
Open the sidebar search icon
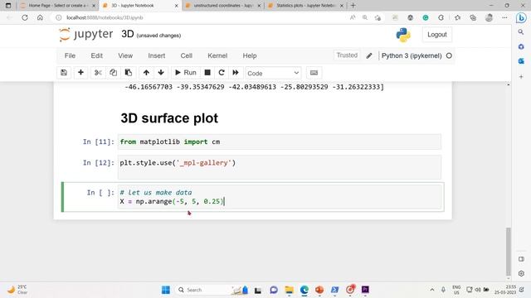[521, 32]
